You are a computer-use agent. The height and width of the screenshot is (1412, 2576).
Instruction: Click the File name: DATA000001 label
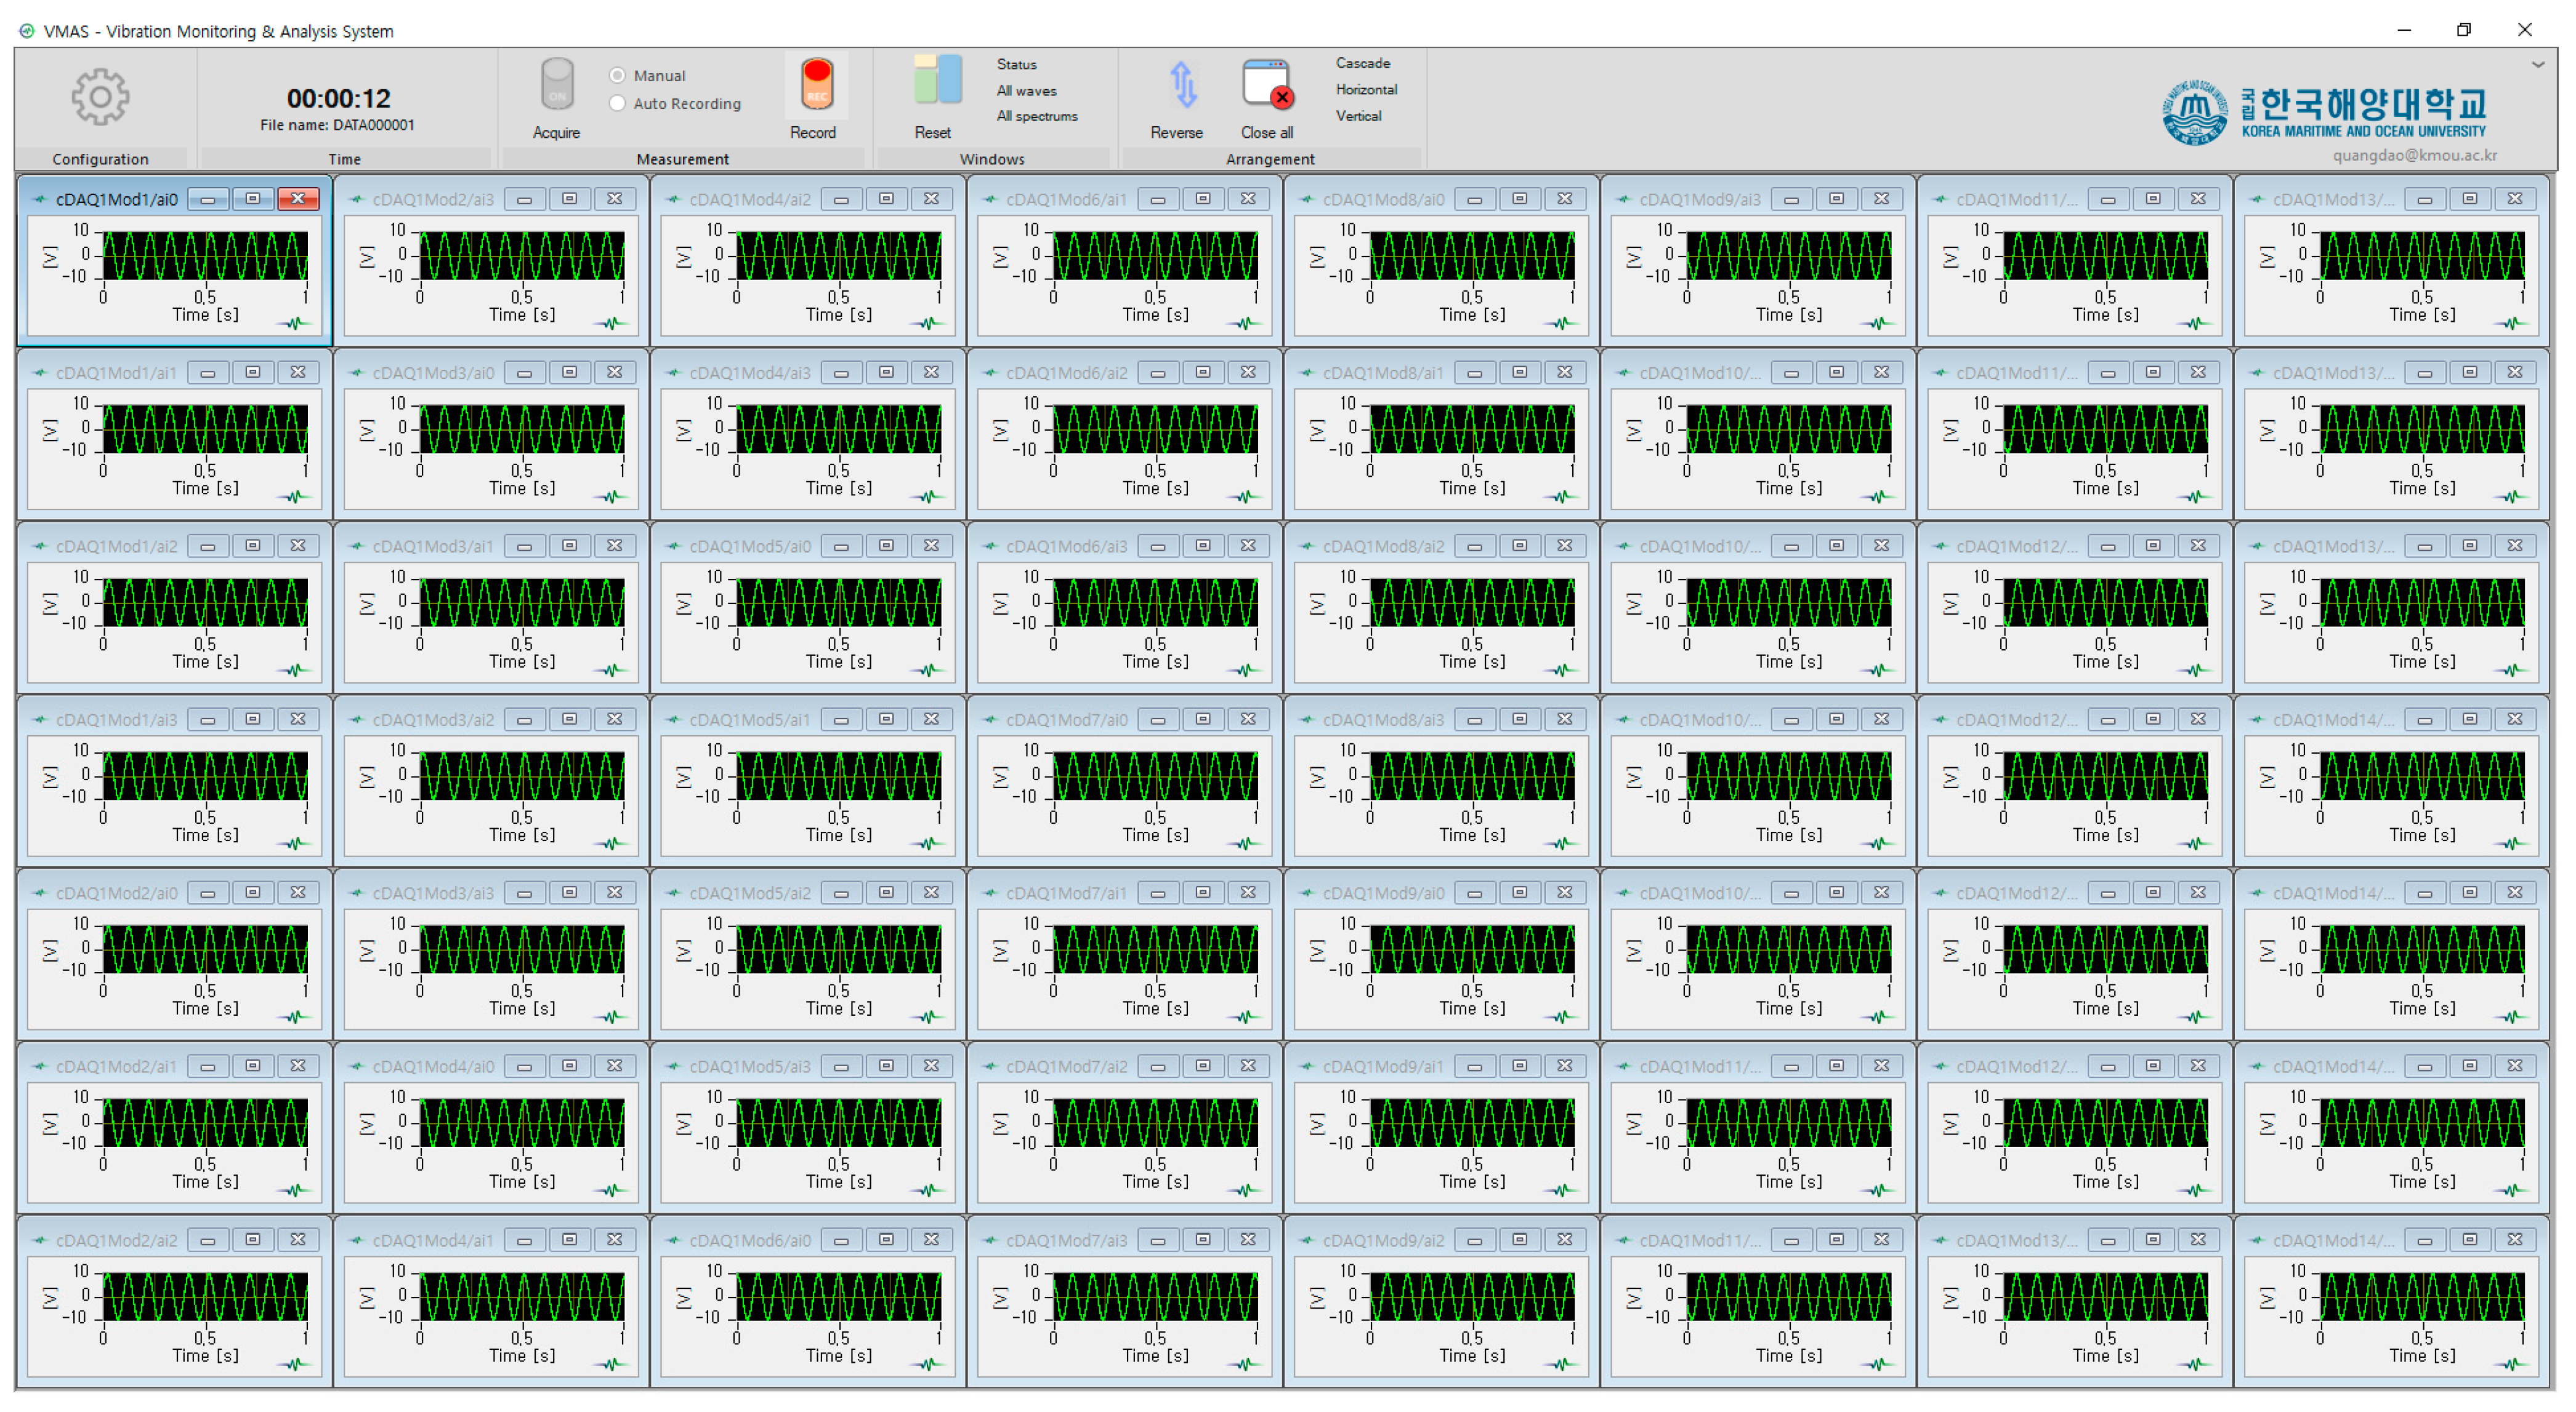[x=337, y=125]
